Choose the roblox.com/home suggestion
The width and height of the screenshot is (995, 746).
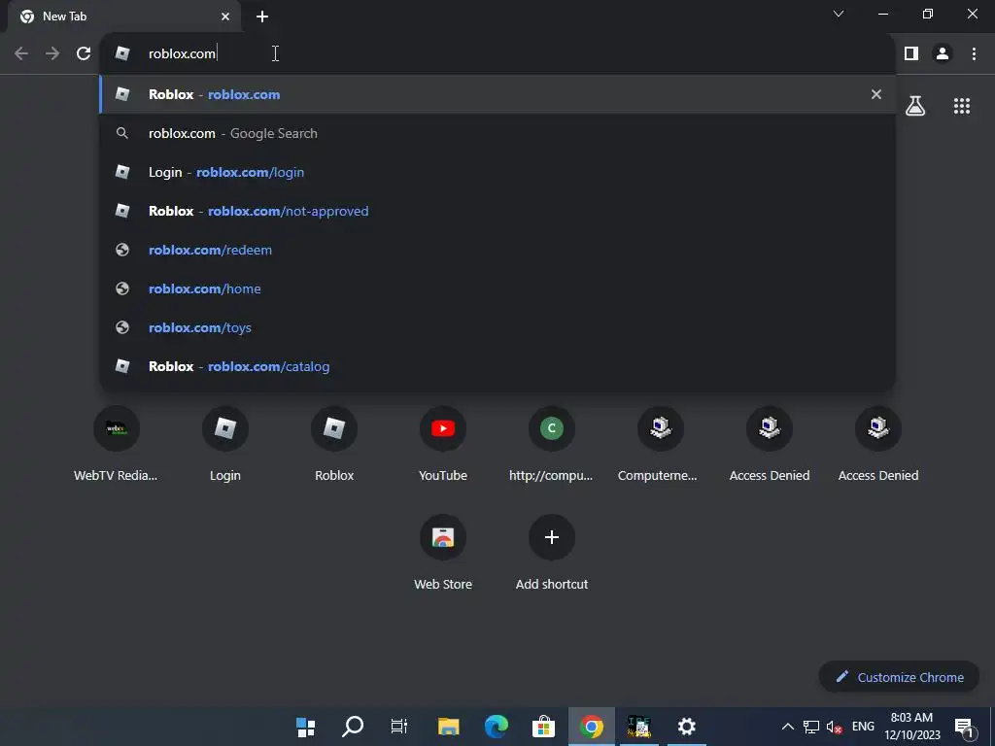[x=497, y=288]
